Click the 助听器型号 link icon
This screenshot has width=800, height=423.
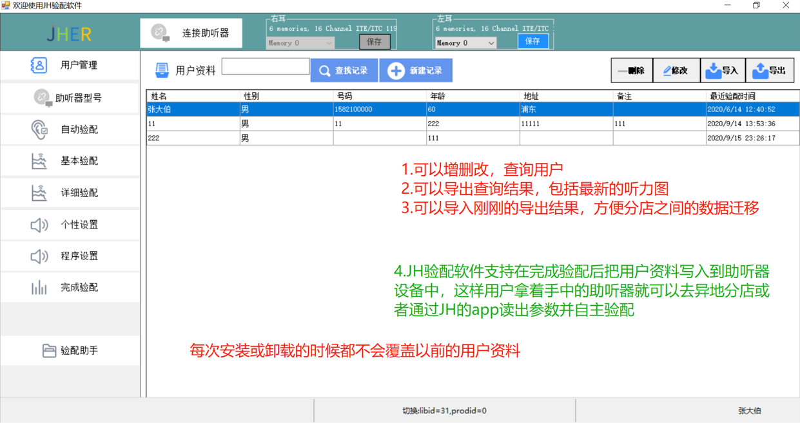coord(43,98)
